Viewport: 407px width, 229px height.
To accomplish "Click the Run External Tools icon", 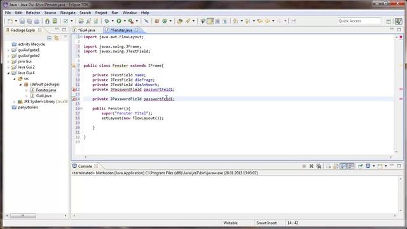I will 131,21.
